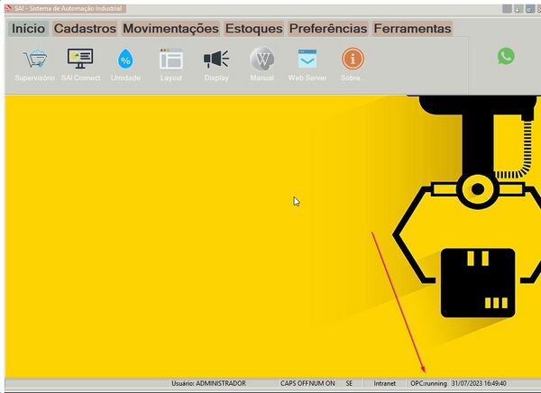
Task: Open the Preferências tab
Action: (327, 29)
